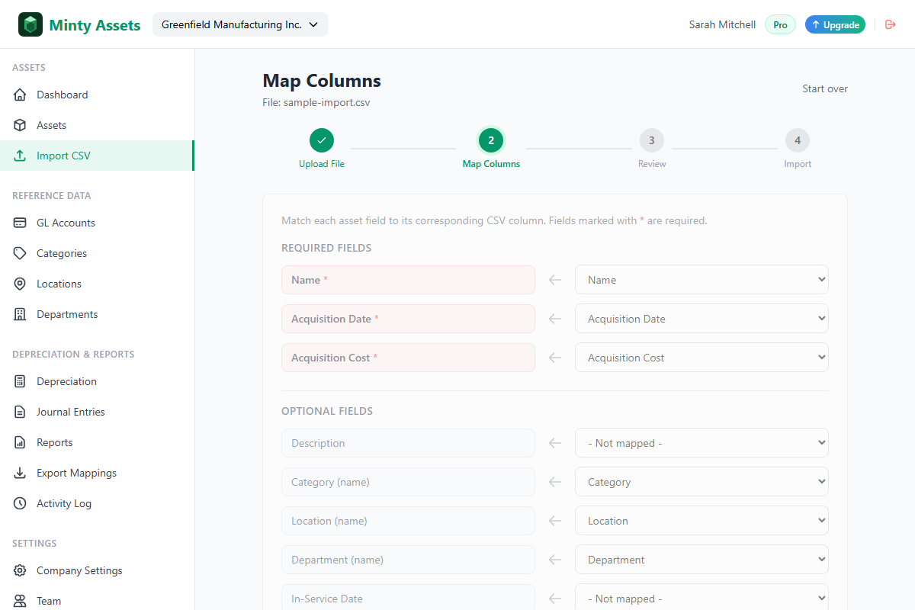Open Reports in sidebar
This screenshot has width=915, height=610.
point(97,442)
